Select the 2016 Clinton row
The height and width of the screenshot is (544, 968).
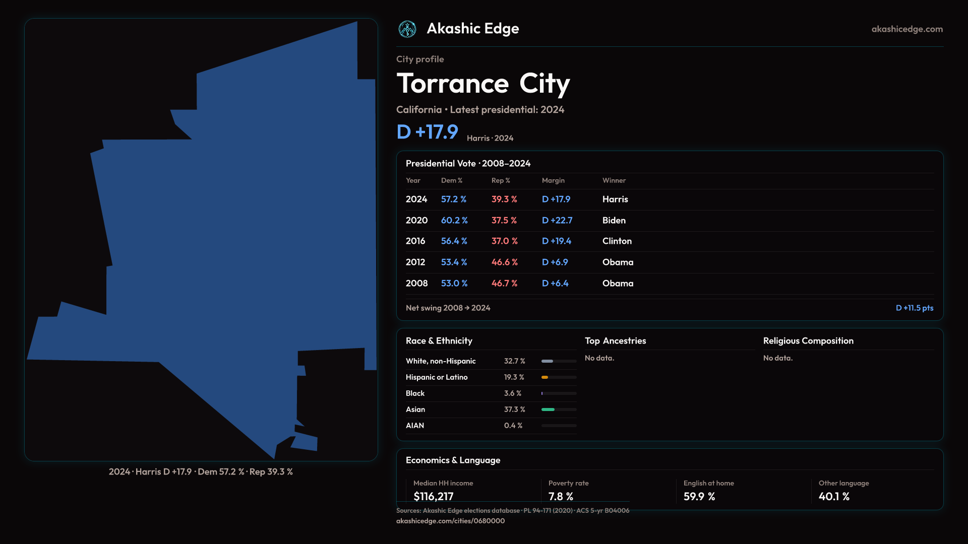pos(519,241)
